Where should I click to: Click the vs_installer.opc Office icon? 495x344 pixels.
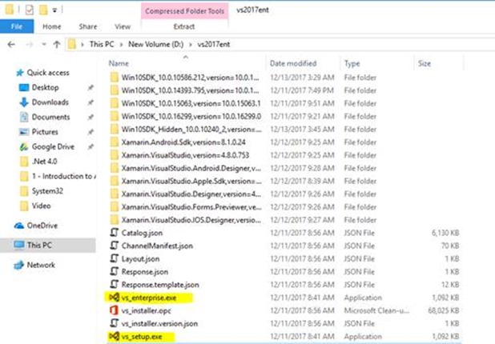(114, 310)
